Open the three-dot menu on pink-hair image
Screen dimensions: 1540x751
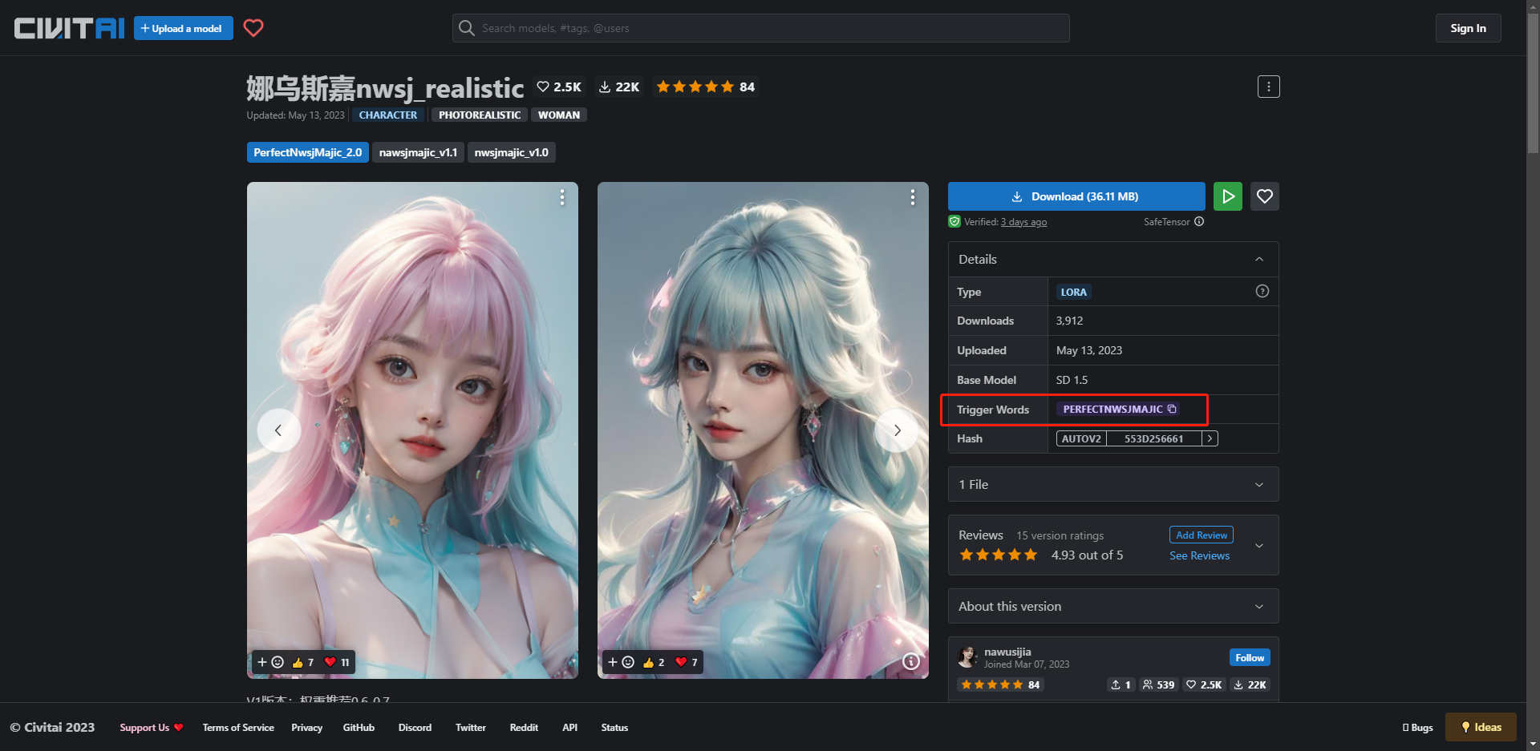562,197
